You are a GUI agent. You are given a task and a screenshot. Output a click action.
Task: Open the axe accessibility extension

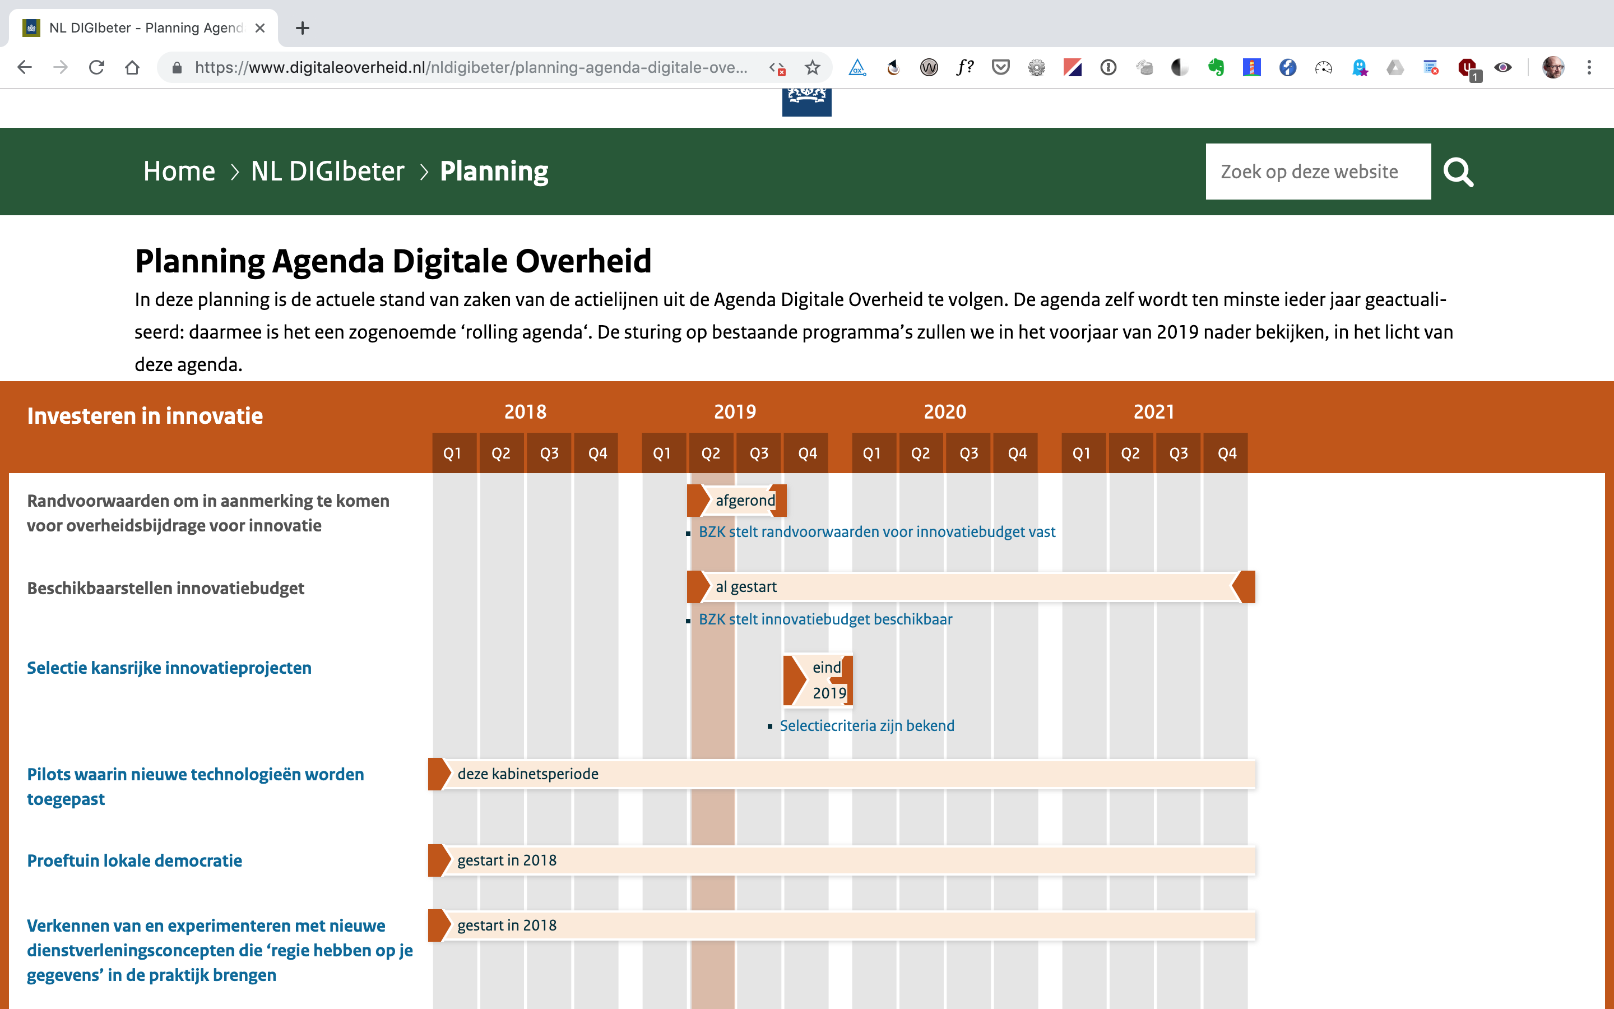point(857,67)
